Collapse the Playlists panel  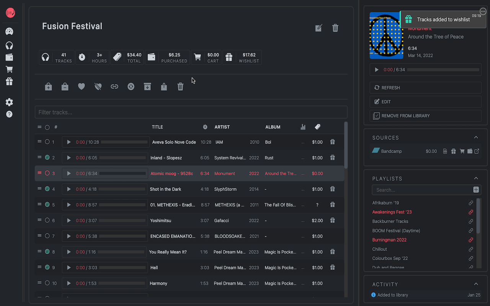[x=476, y=179]
